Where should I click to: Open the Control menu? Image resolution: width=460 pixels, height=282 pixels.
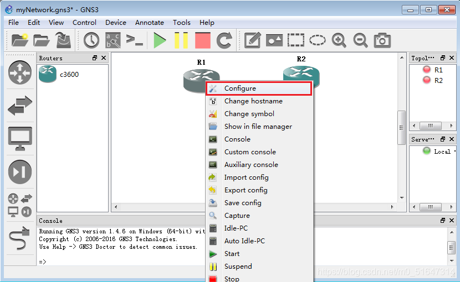(x=84, y=23)
